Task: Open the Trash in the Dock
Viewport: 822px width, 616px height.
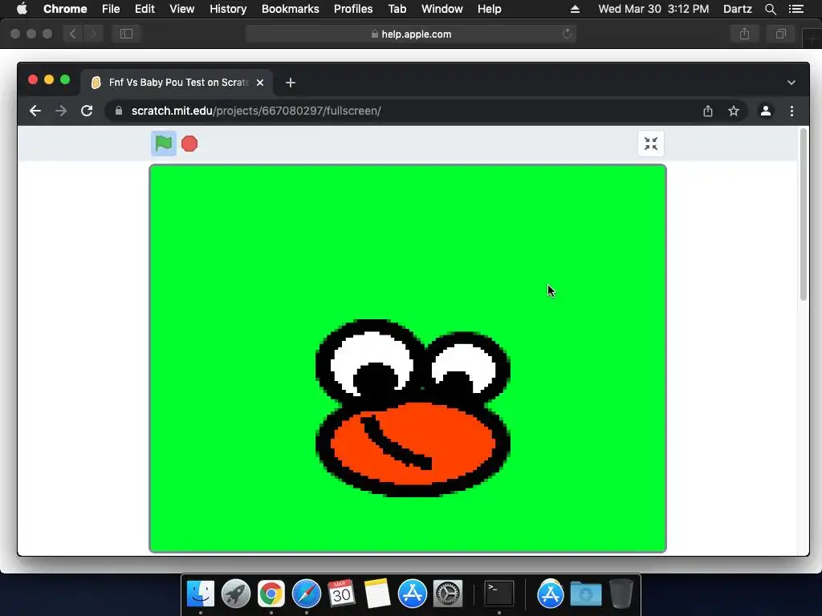Action: point(621,594)
